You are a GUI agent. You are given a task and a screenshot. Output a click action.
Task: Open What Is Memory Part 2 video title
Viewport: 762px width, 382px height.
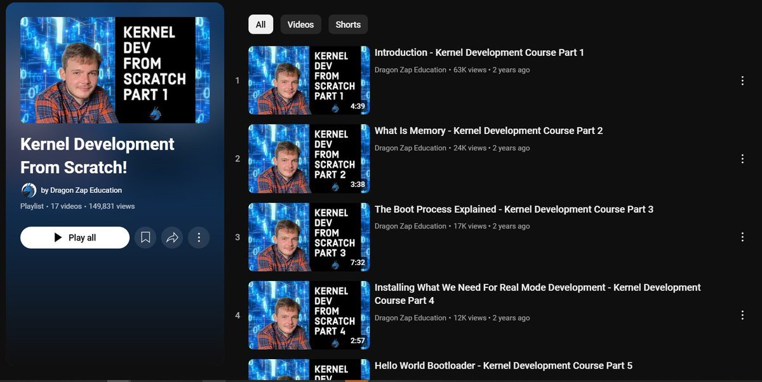[x=488, y=131]
